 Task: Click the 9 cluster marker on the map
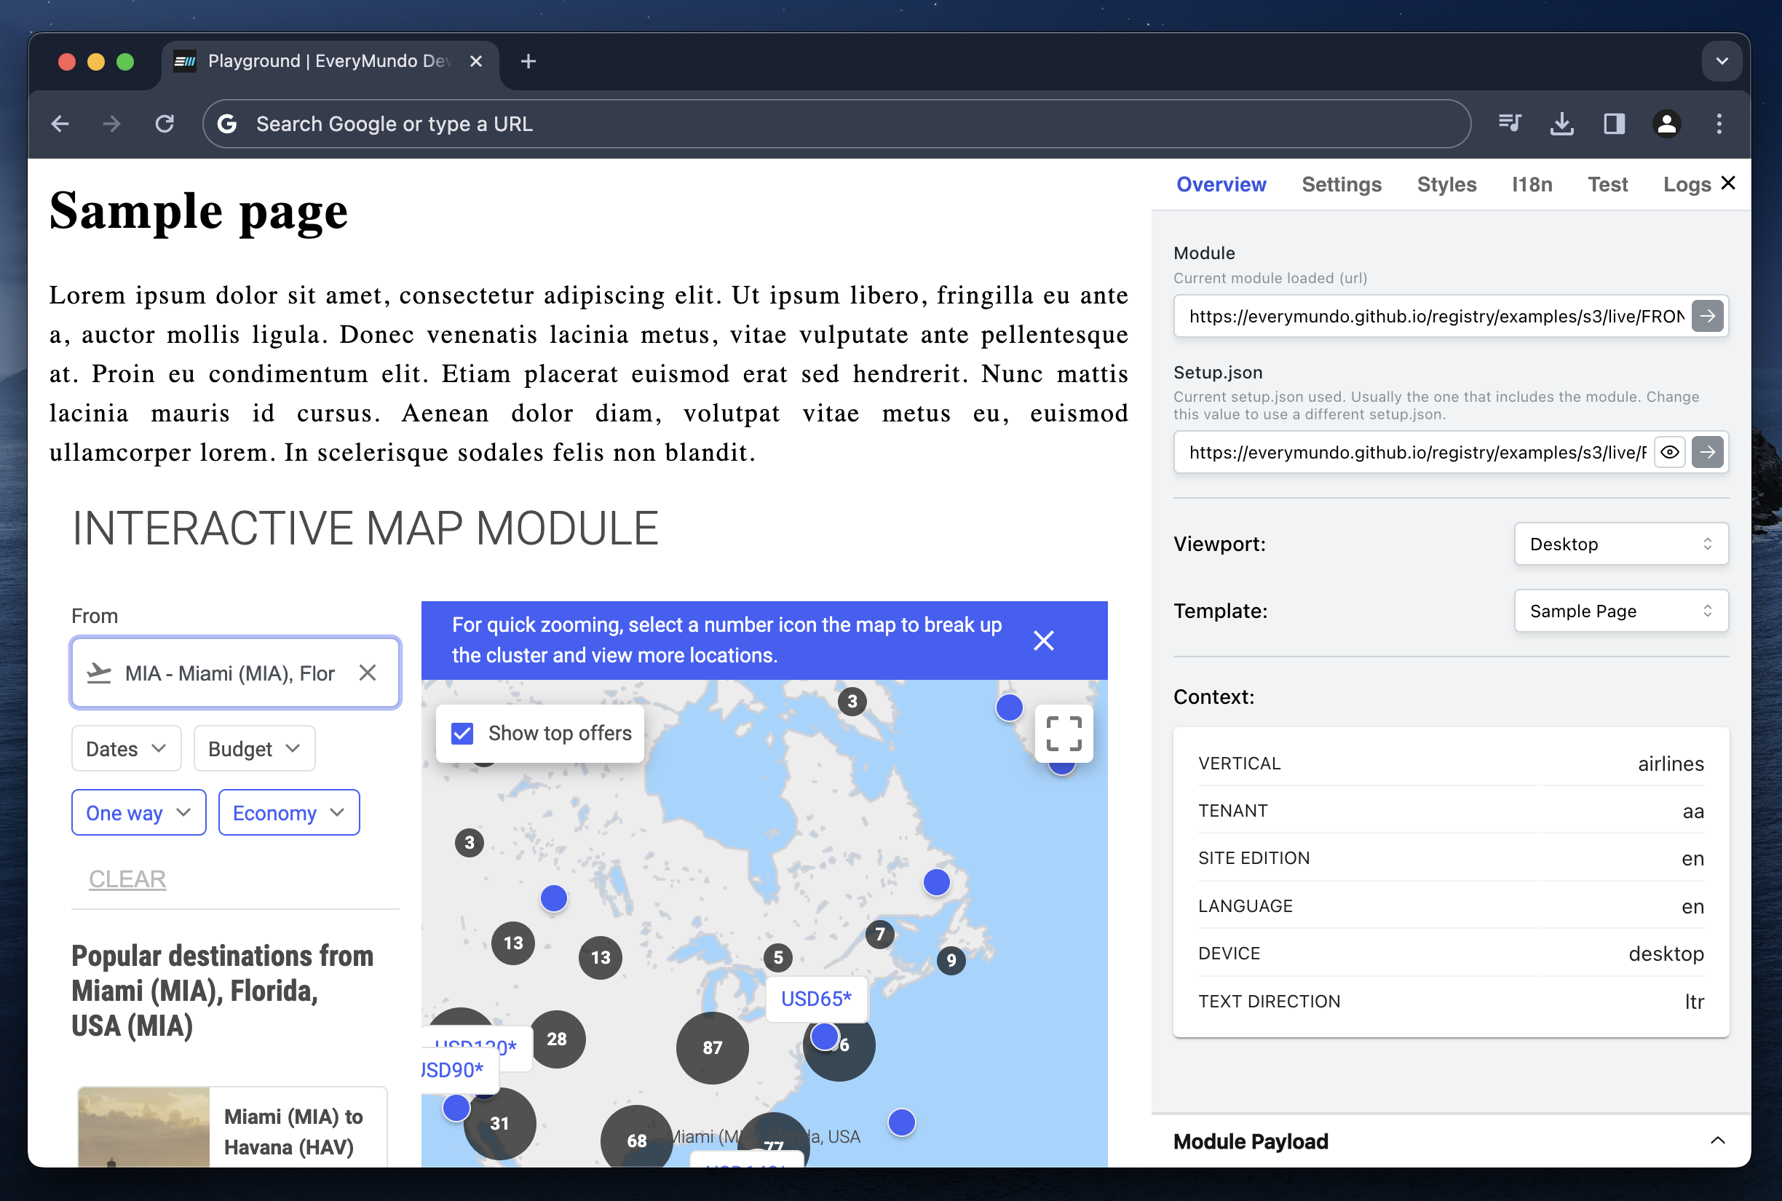(x=951, y=960)
